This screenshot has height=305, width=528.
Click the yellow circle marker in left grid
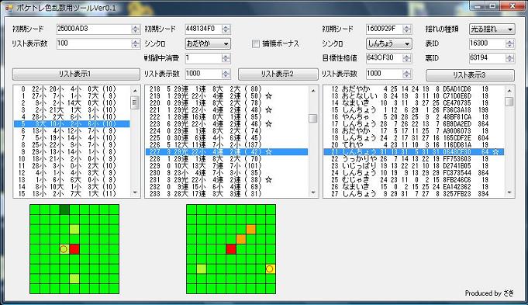click(x=64, y=249)
